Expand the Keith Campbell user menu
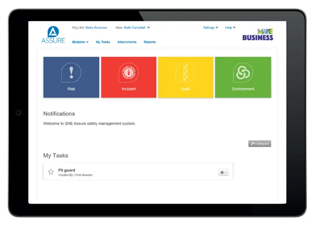 pos(137,28)
